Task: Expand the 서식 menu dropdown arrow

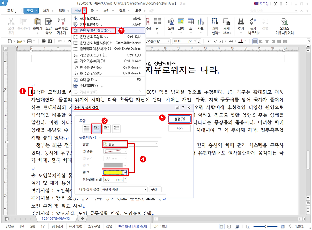Action: pyautogui.click(x=84, y=10)
